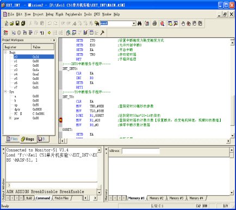Viewport: 236px width, 210px height.
Task: Click the memory Address input field
Action: (x=140, y=151)
